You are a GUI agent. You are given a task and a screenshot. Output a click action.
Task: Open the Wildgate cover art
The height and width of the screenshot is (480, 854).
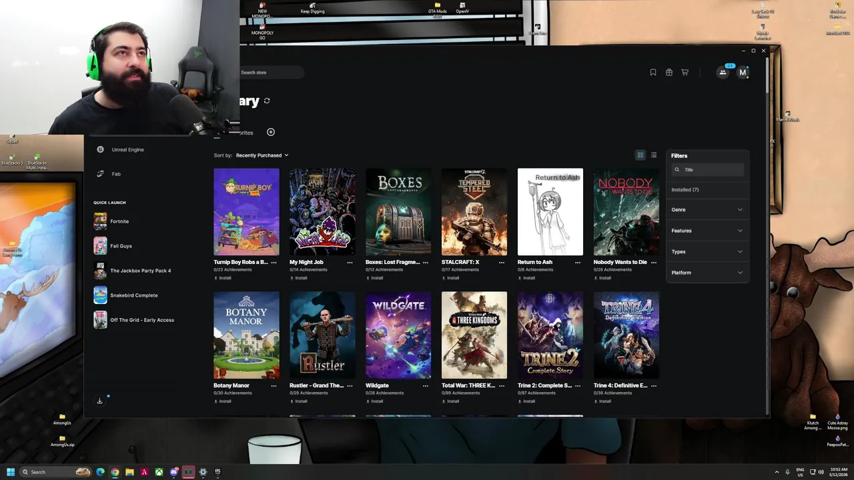point(398,335)
